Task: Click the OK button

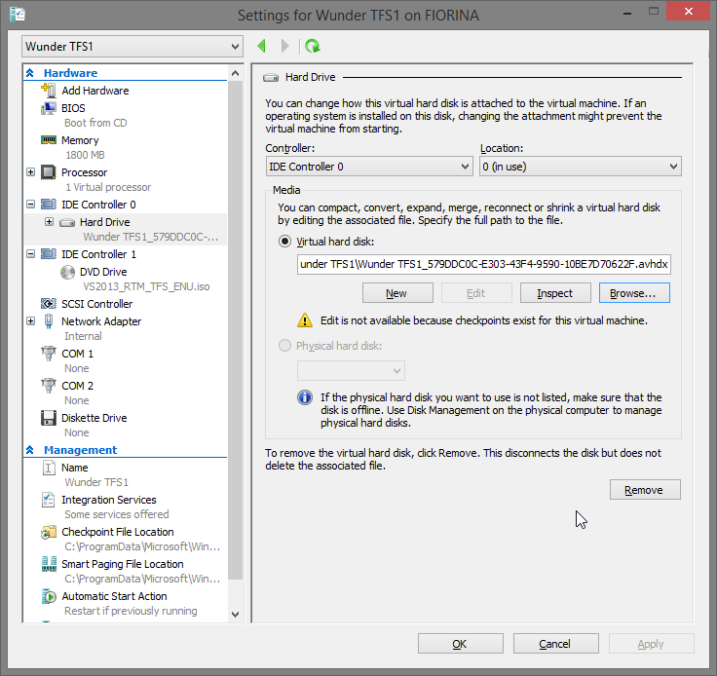Action: pos(461,644)
